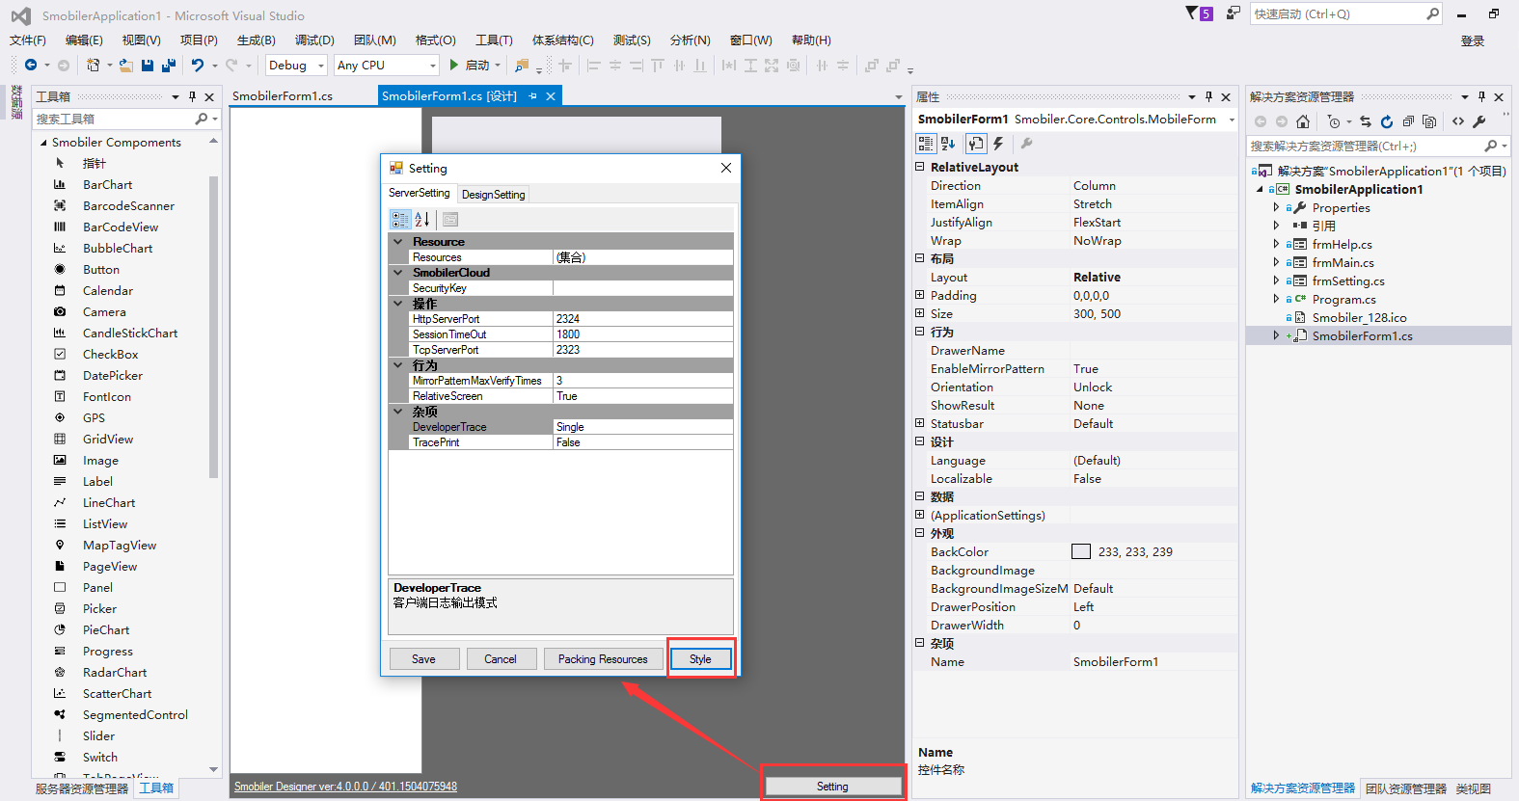Viewport: 1519px width, 801px height.
Task: Click Setting button below the designer
Action: [x=832, y=787]
